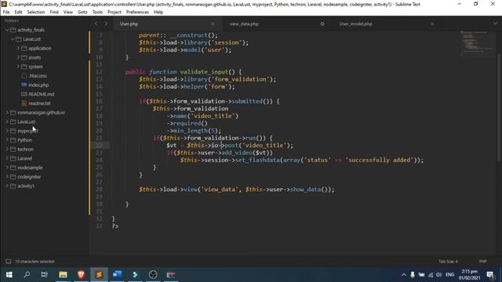This screenshot has height=282, width=502.
Task: Close the User_model.php tab
Action: [x=432, y=24]
